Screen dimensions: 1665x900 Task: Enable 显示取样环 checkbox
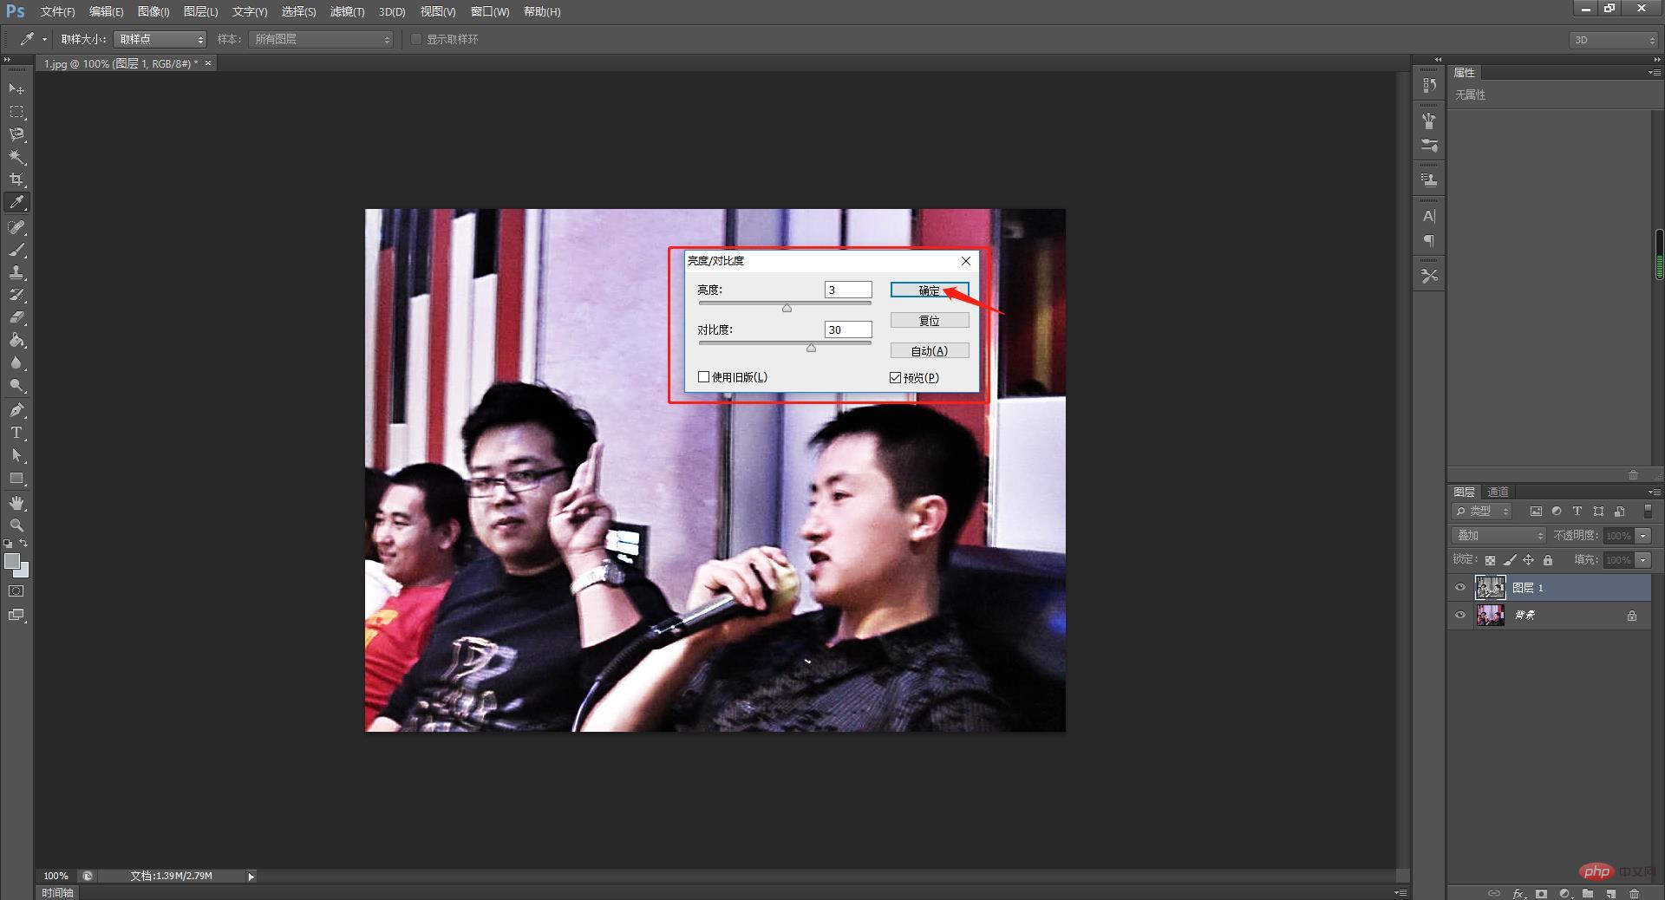pos(416,39)
